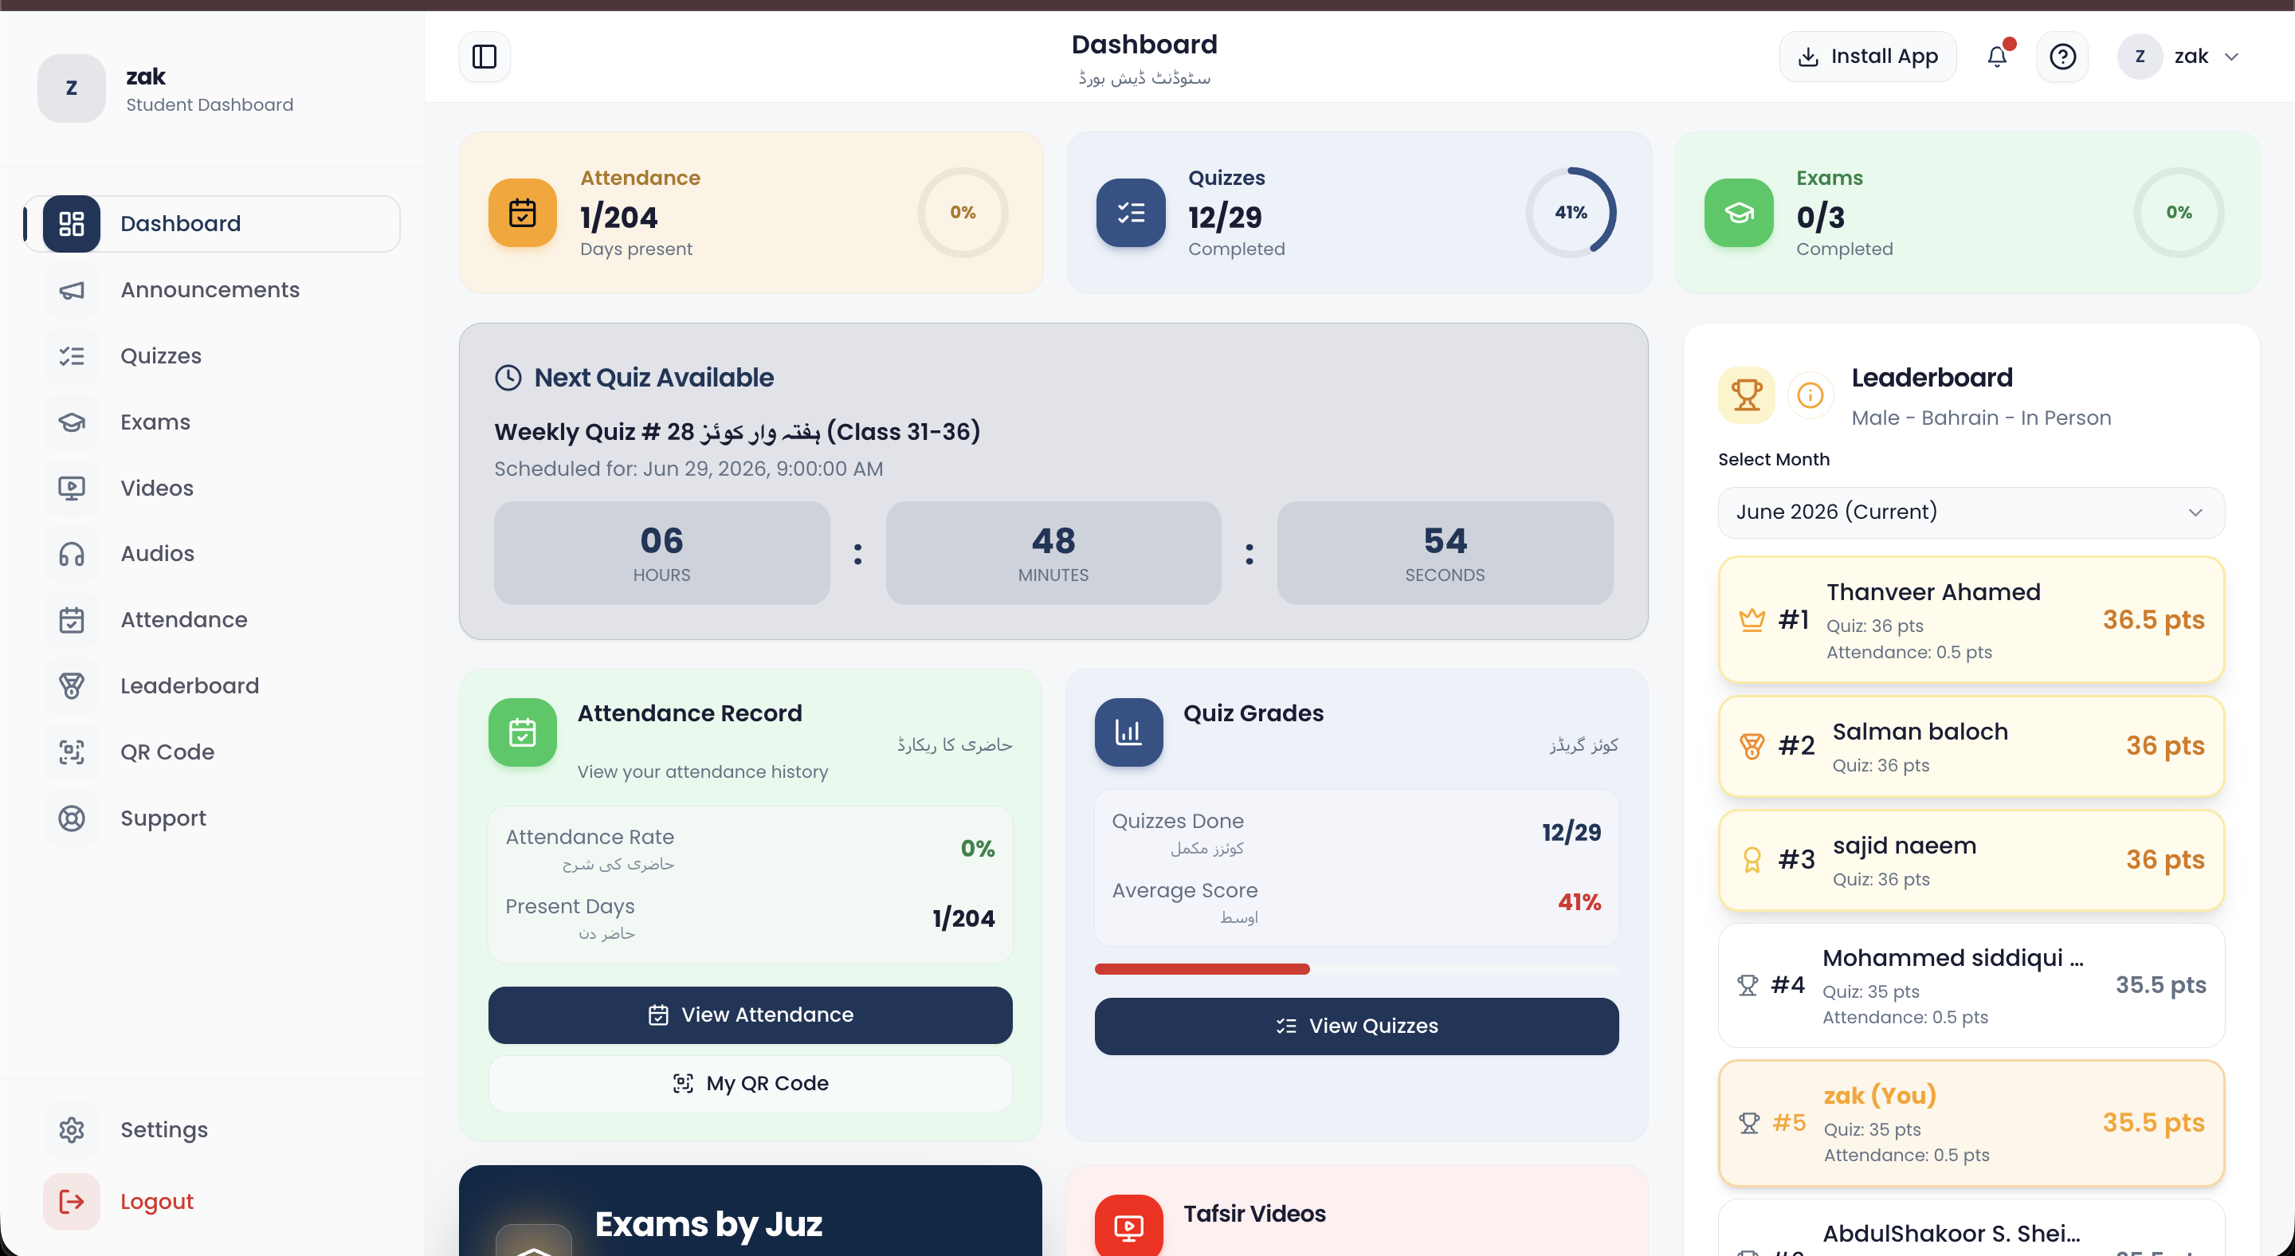Click the 54 SECONDS countdown box
This screenshot has height=1256, width=2295.
click(x=1444, y=553)
